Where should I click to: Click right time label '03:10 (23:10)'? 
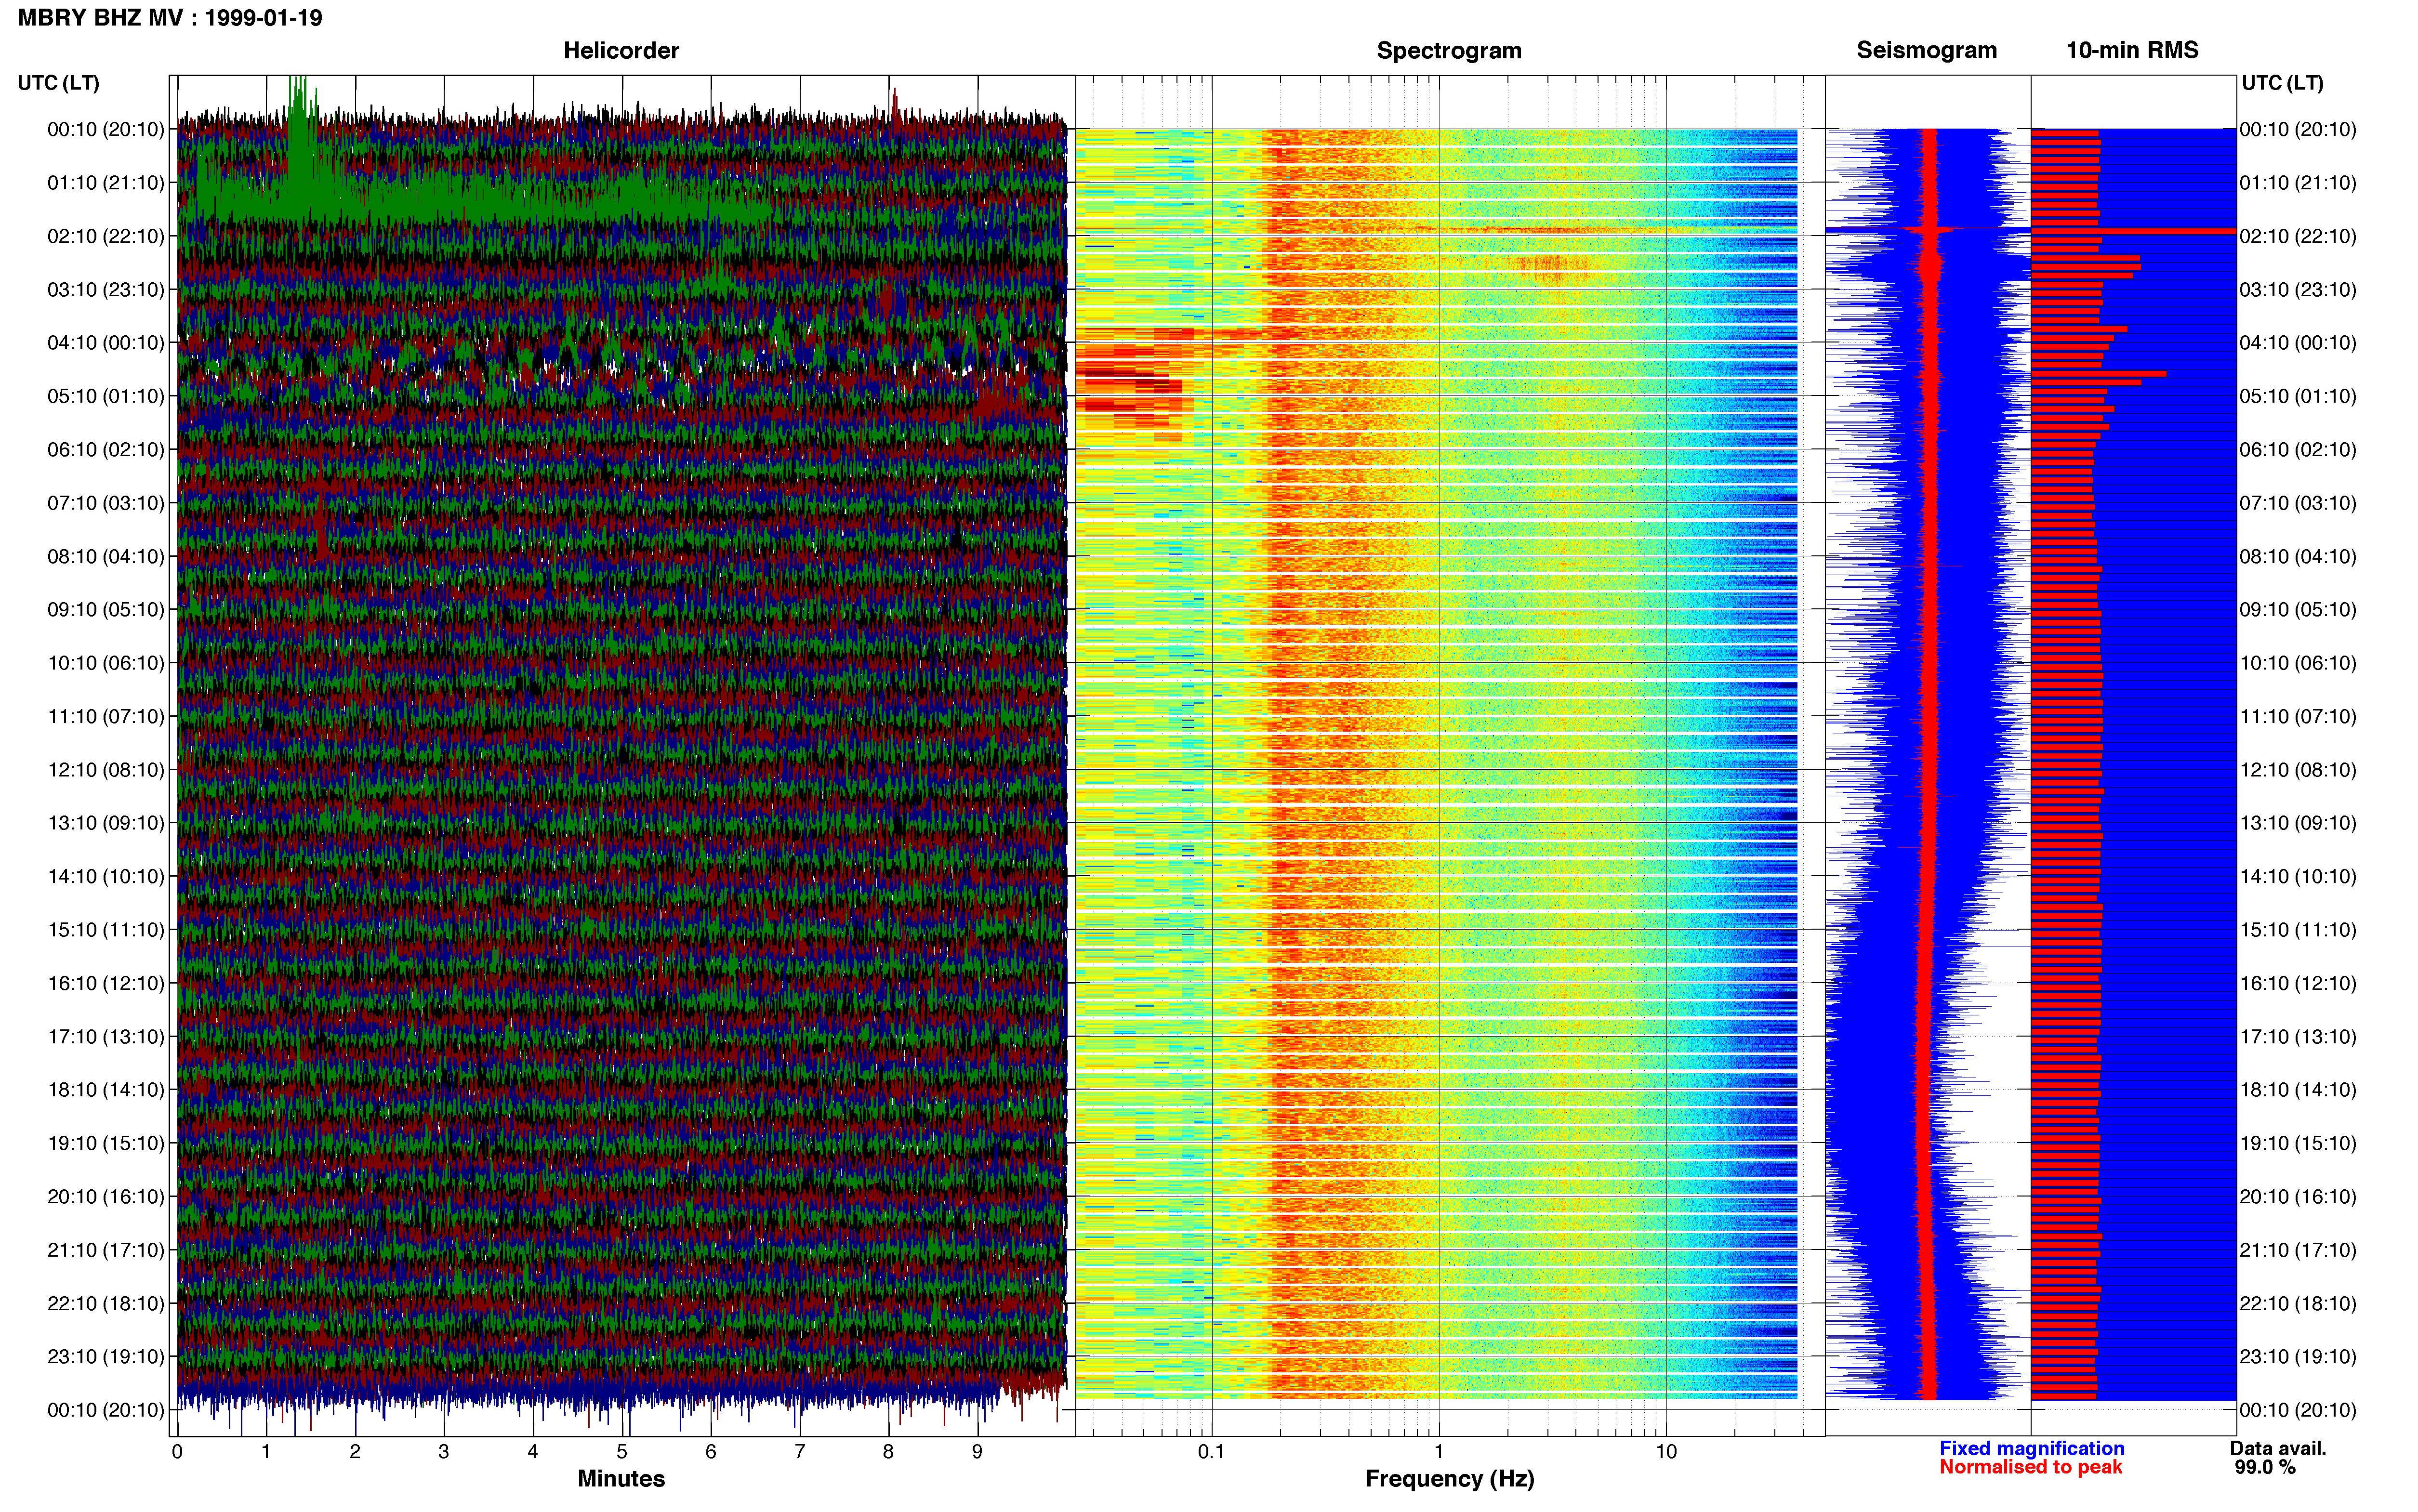pos(2298,290)
